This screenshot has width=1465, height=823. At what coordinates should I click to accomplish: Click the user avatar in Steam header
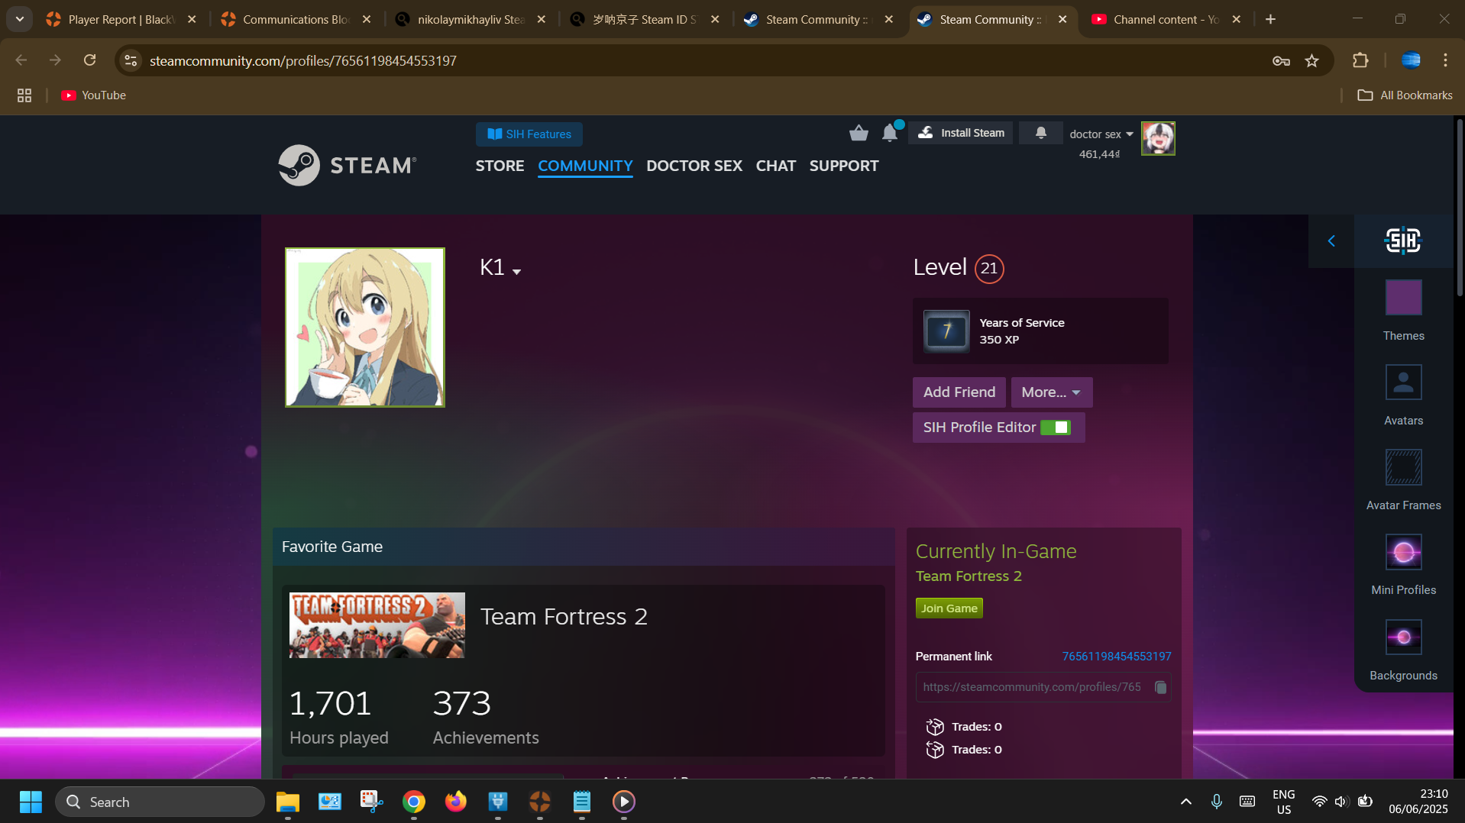click(1158, 138)
